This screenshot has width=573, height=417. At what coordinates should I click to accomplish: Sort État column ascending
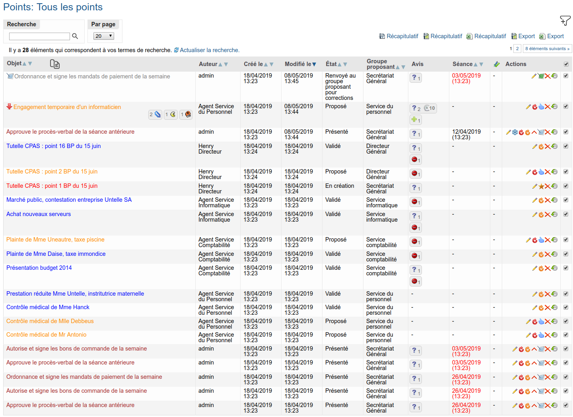tap(340, 64)
